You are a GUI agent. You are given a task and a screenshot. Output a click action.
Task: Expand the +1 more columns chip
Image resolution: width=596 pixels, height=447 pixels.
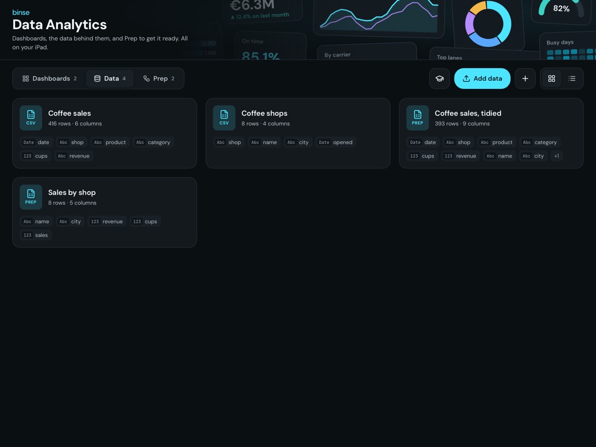[556, 156]
